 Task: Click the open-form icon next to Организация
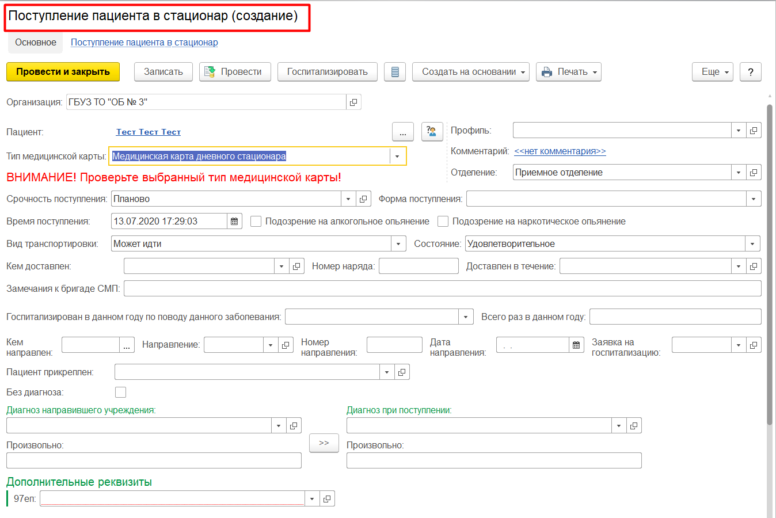click(x=353, y=102)
